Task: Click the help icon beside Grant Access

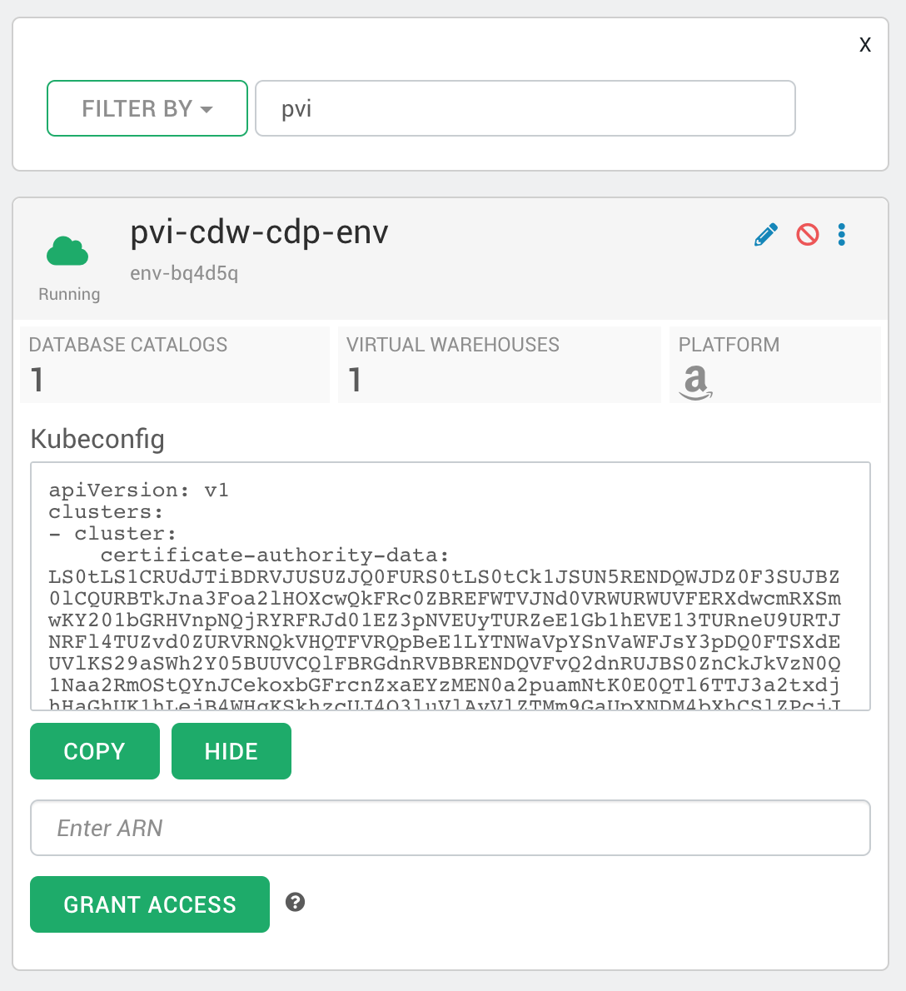Action: pyautogui.click(x=295, y=902)
